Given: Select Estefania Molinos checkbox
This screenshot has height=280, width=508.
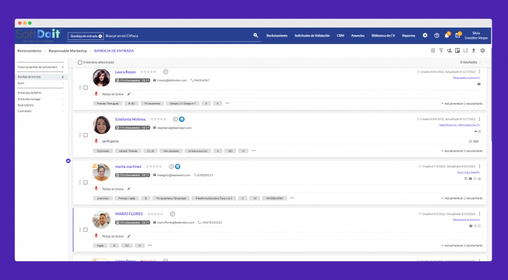Looking at the screenshot, I should (86, 135).
